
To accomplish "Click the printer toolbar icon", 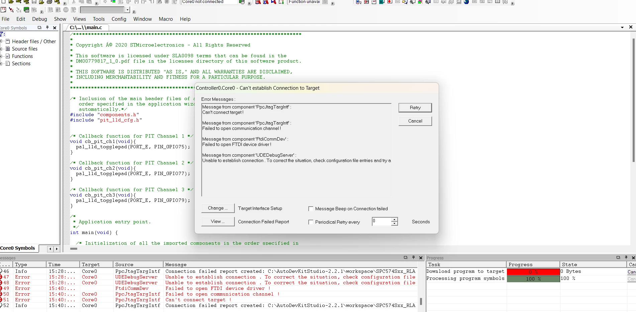I will pyautogui.click(x=49, y=2).
